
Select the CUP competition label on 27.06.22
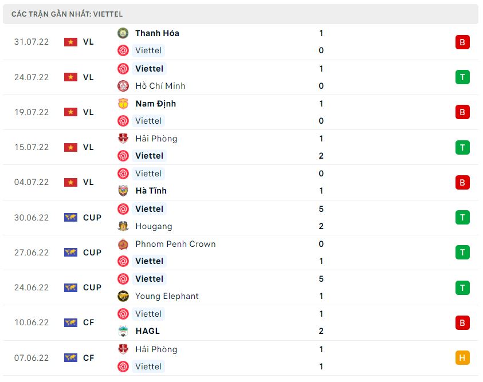[92, 253]
